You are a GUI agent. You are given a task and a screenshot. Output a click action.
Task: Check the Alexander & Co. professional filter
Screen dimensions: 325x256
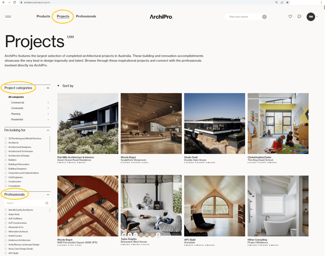coord(6,227)
